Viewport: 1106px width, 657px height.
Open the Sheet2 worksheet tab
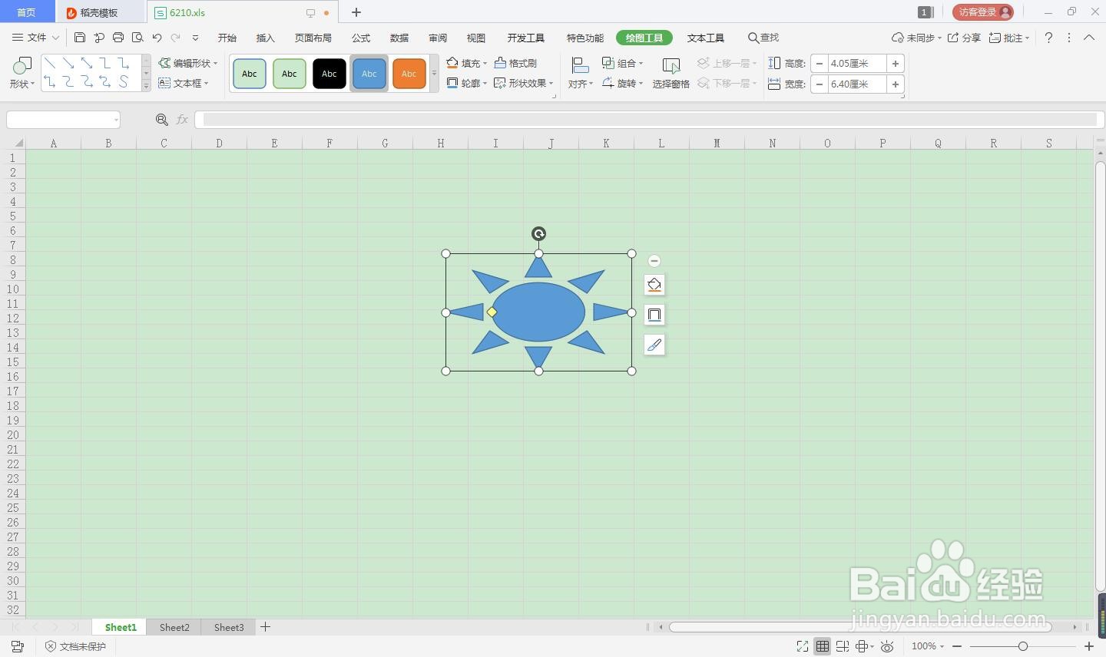(174, 627)
